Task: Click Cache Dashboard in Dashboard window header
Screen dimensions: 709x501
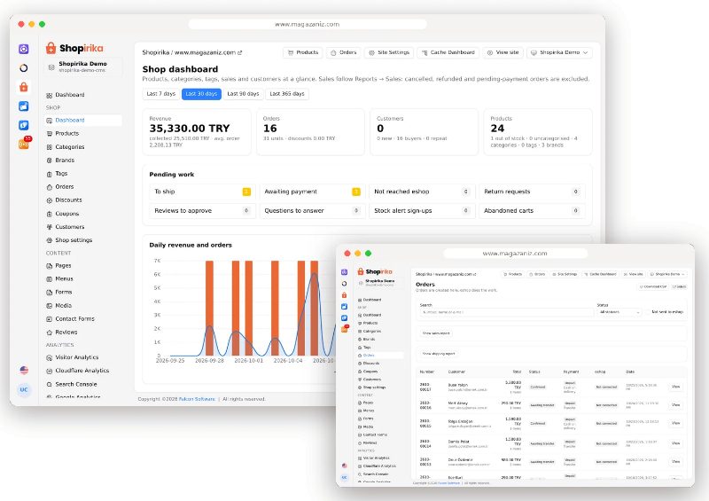Action: point(448,52)
